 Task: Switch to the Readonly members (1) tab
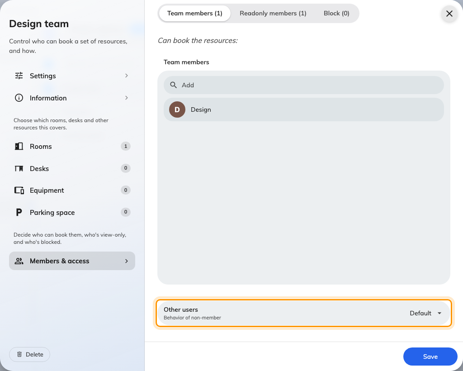[273, 13]
